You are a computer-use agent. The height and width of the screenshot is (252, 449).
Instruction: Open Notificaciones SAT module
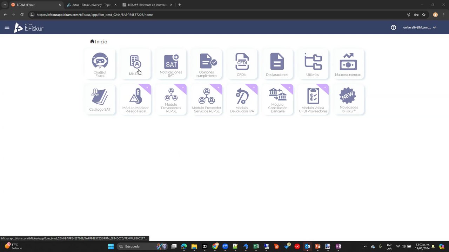point(171,64)
